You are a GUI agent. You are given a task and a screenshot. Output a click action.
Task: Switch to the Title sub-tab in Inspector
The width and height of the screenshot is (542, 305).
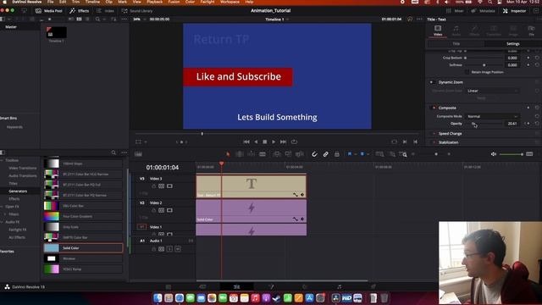(x=456, y=44)
